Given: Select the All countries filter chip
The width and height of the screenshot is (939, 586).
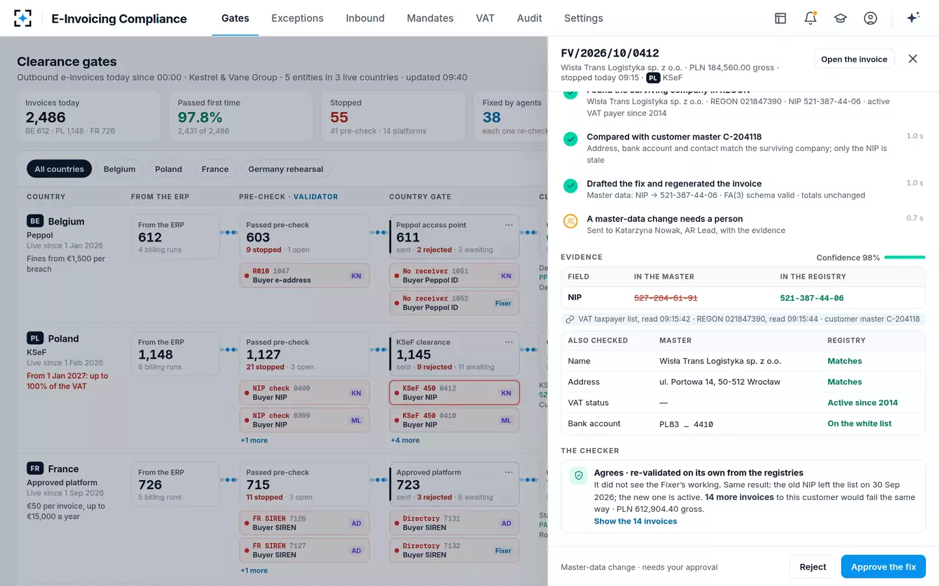Looking at the screenshot, I should coord(59,169).
